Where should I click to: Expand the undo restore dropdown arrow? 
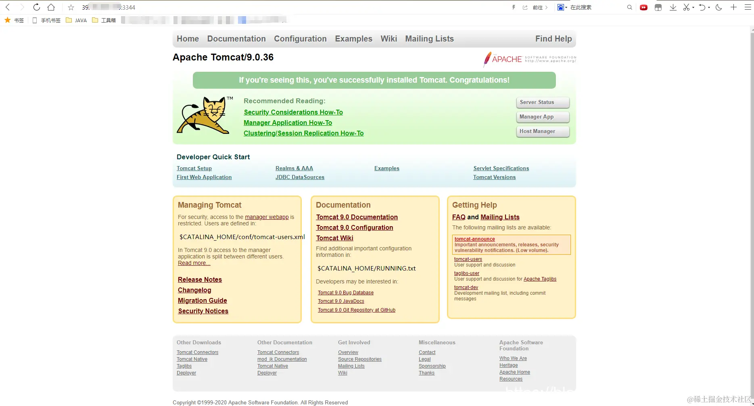click(709, 7)
